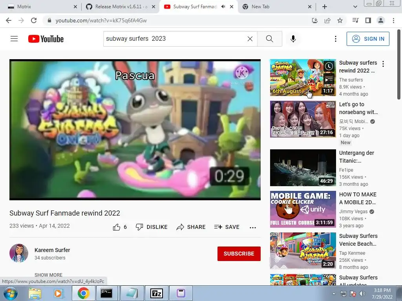The height and width of the screenshot is (301, 402).
Task: Add rewind 2022 video to queue
Action: 329,79
